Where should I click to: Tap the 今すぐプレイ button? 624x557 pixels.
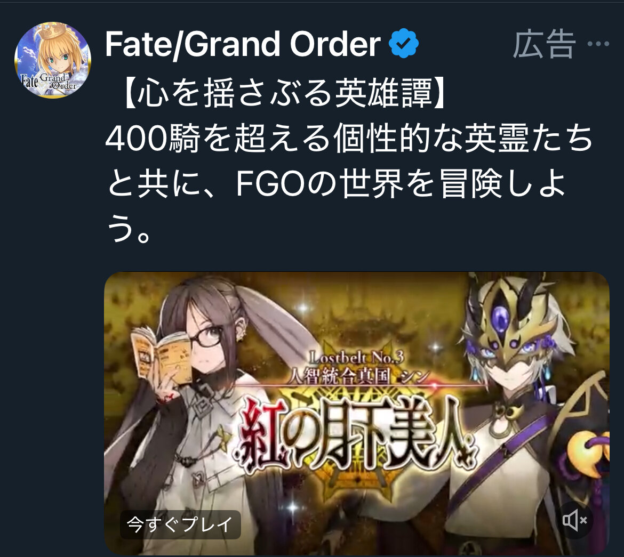pos(180,524)
